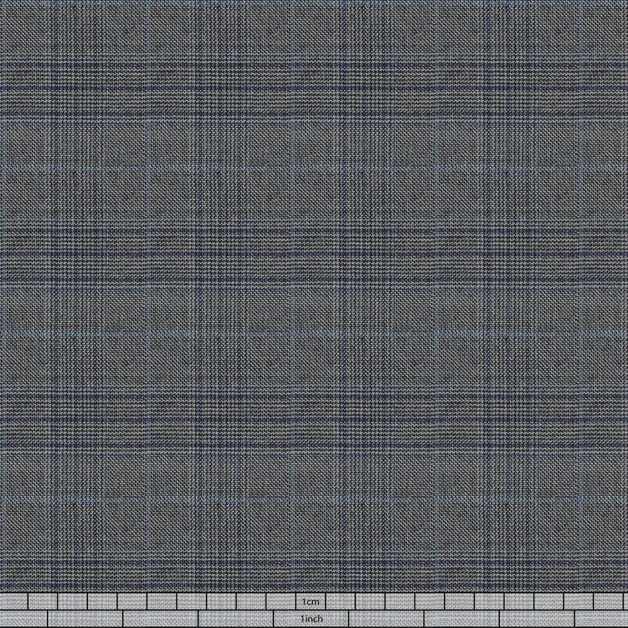Click the rightmost inch ruler segment

[601, 619]
